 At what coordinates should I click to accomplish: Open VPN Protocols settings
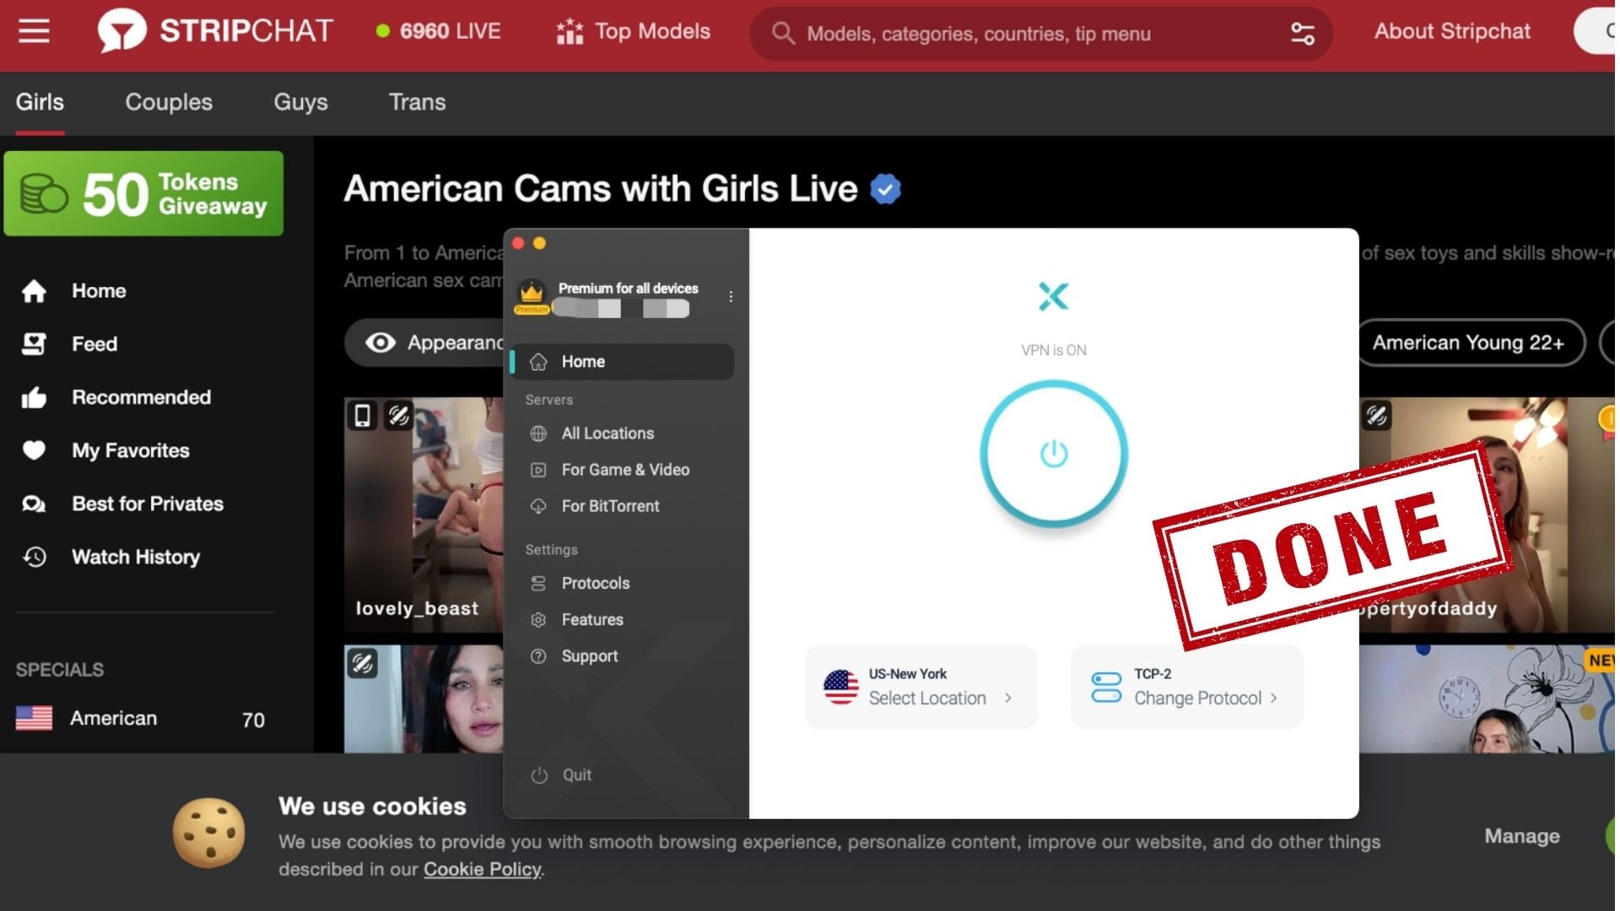click(x=595, y=583)
